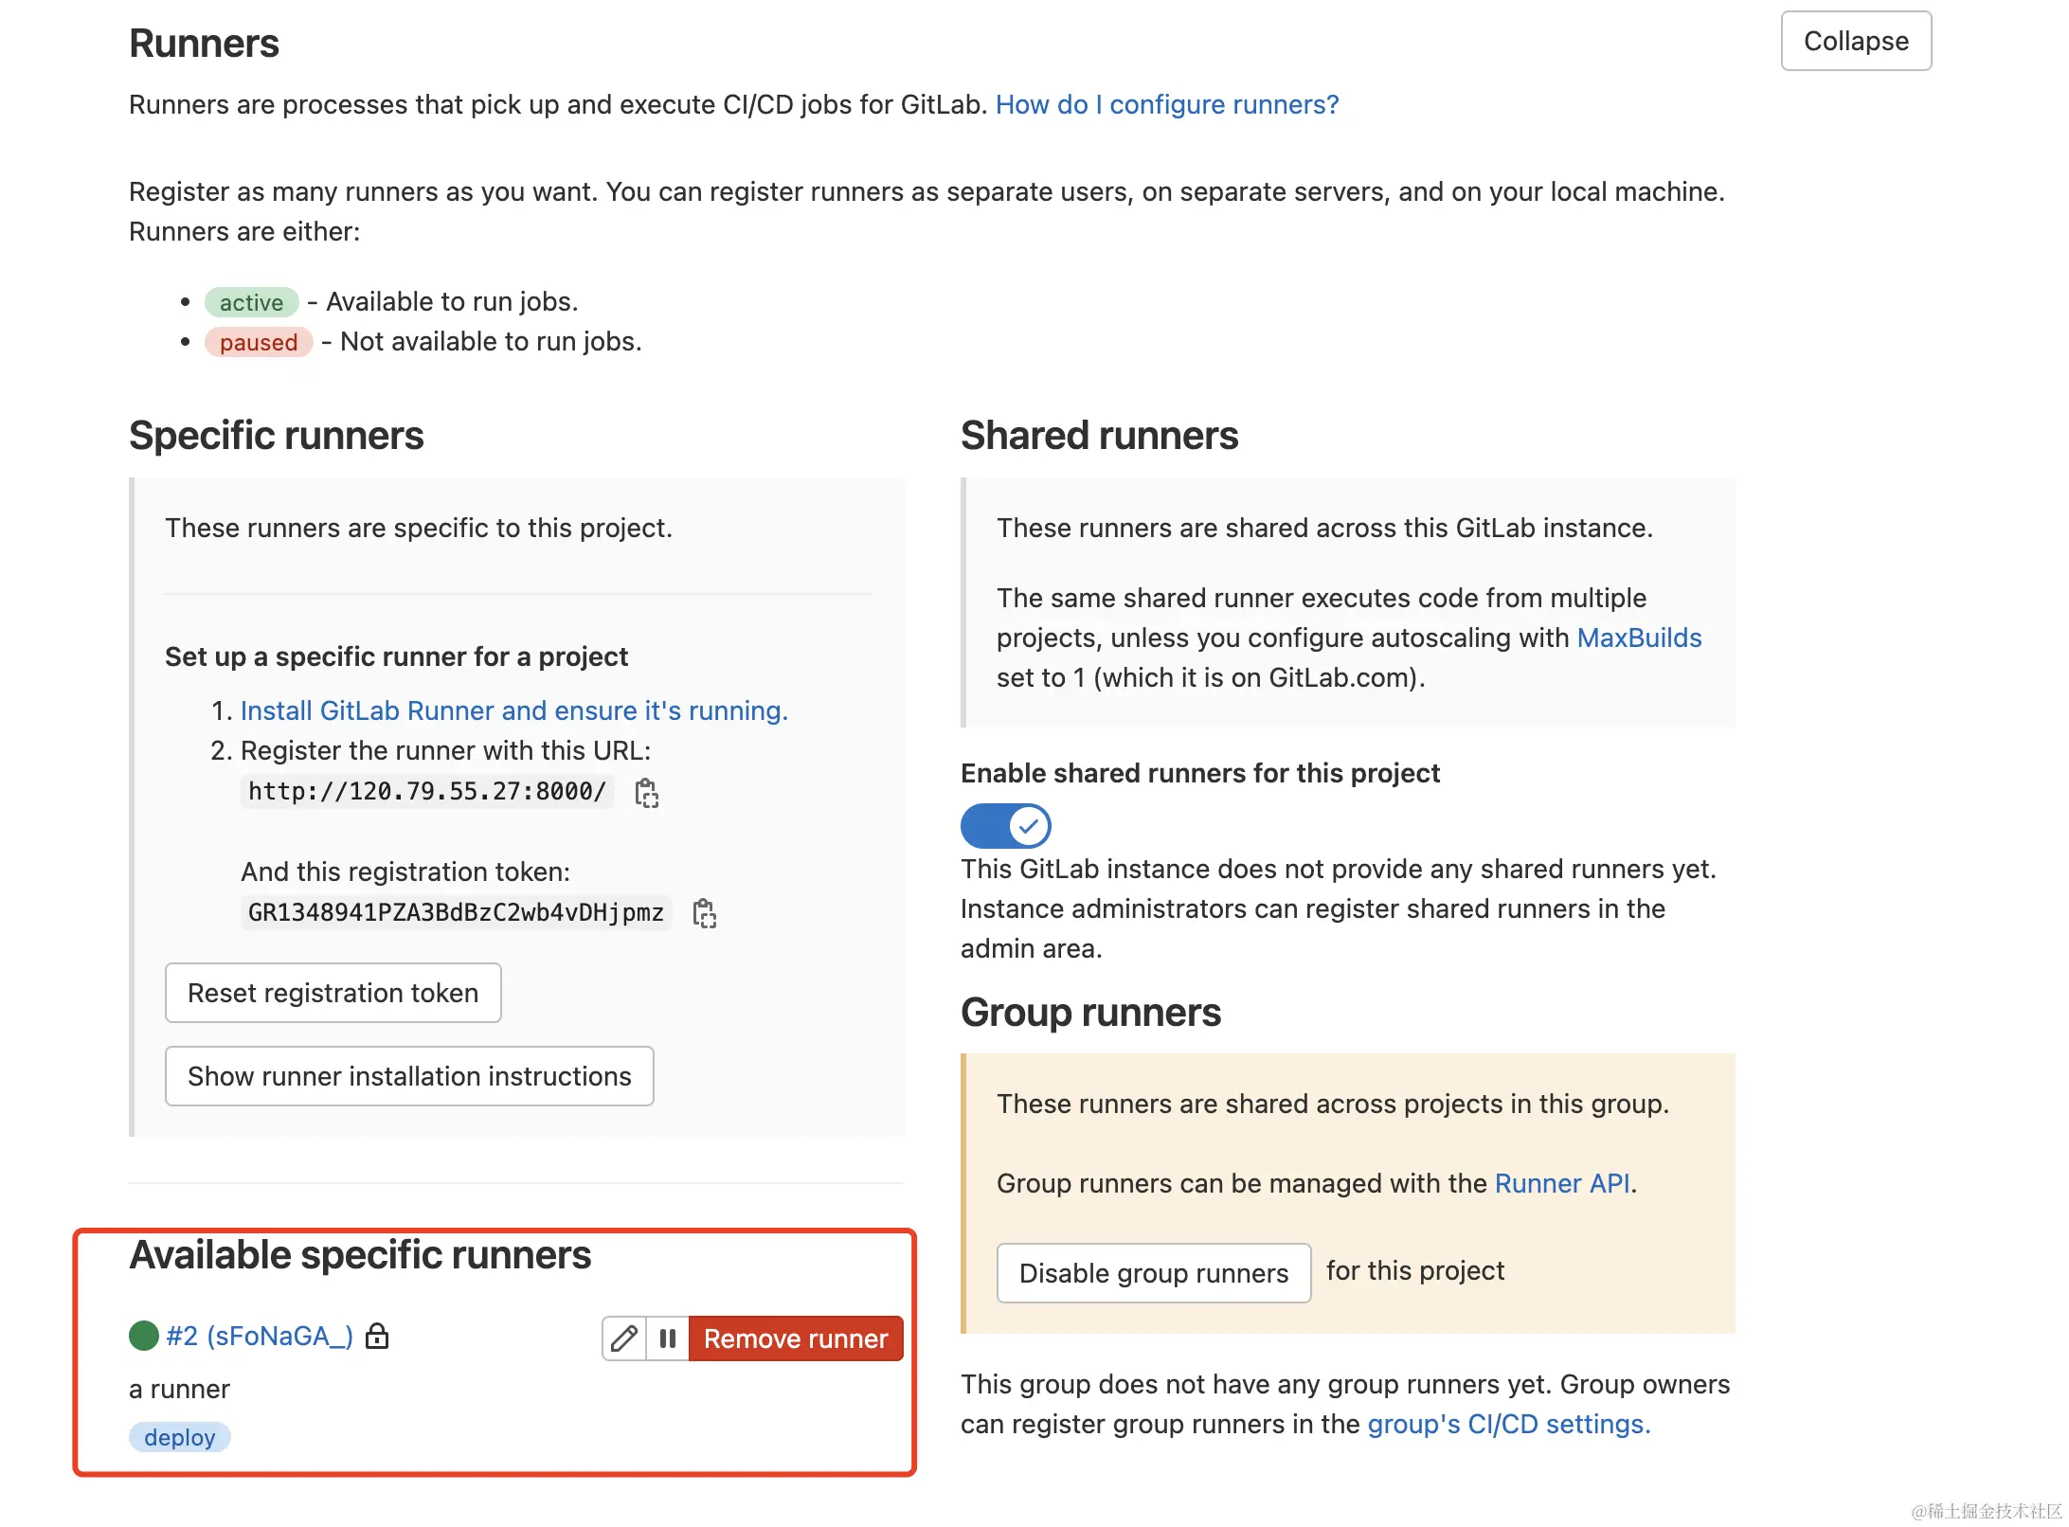Click the lock icon beside runner #2
Screen dimensions: 2069x1527
tap(377, 1337)
